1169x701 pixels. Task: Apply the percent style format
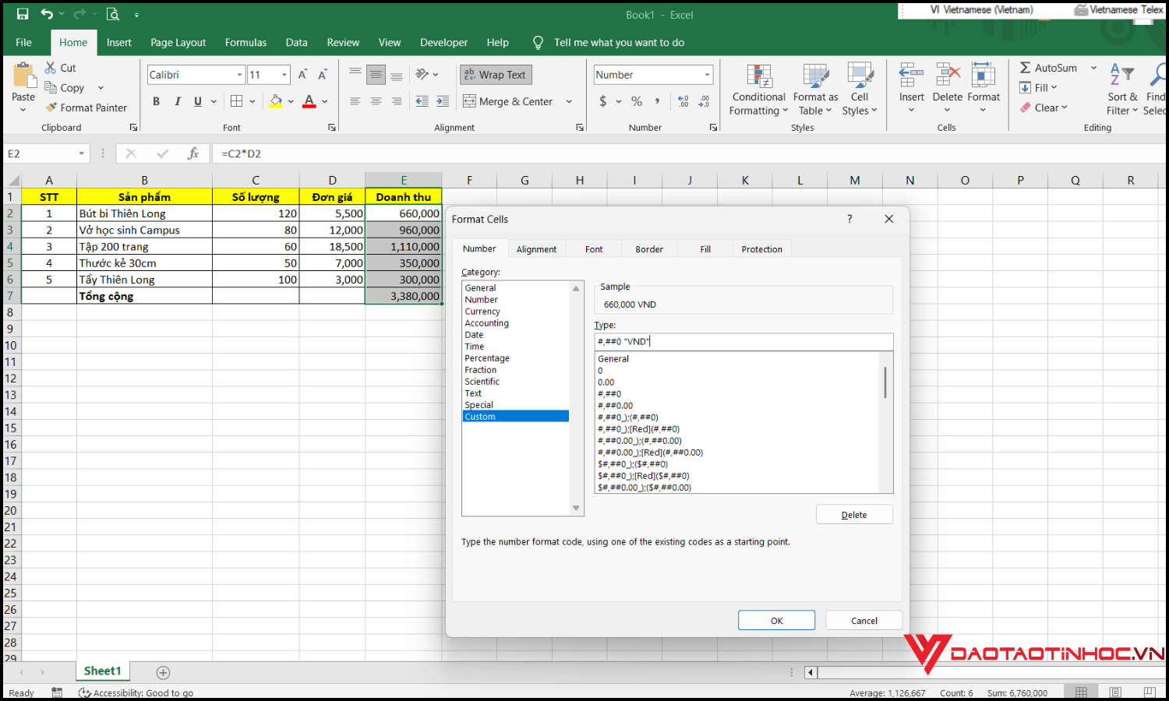pyautogui.click(x=637, y=101)
